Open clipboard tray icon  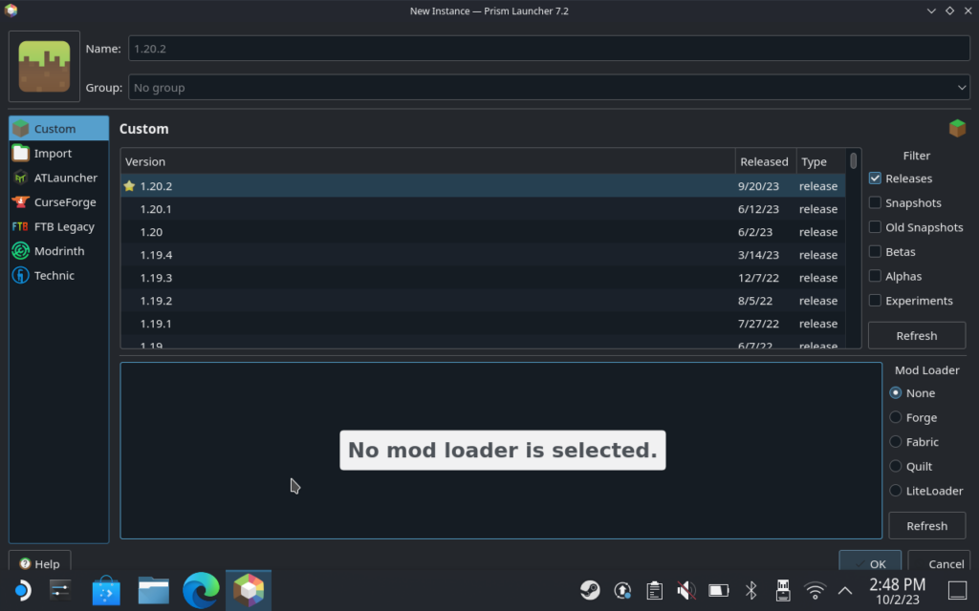654,590
